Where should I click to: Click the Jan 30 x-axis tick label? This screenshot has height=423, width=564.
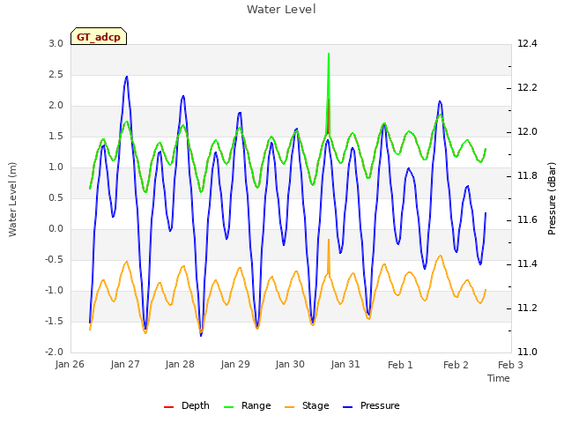tap(290, 364)
